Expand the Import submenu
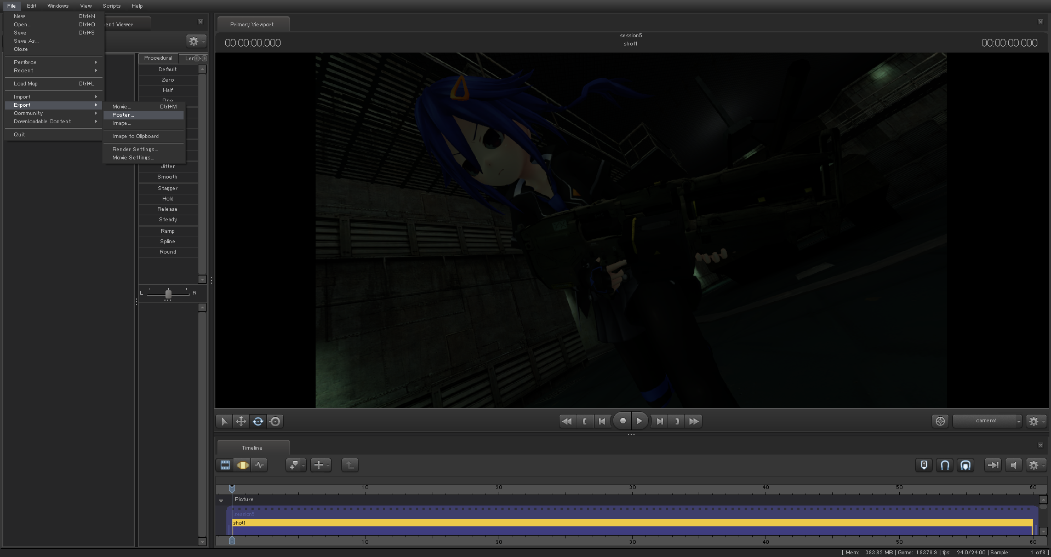 54,97
